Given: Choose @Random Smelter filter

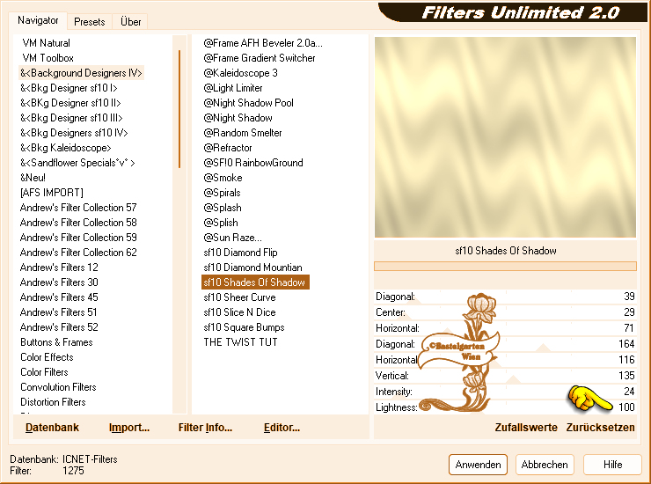Looking at the screenshot, I should tap(243, 133).
